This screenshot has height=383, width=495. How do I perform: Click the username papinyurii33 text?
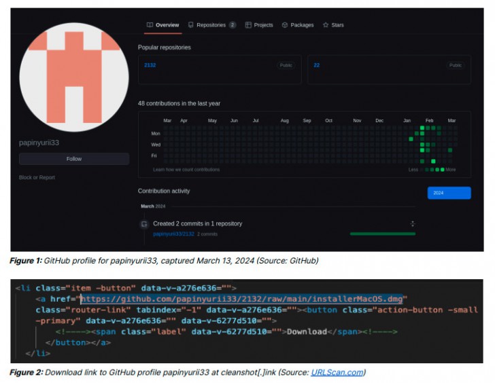pyautogui.click(x=39, y=143)
